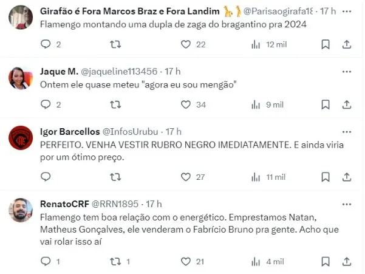Screen dimensions: 365x274
Task: Reply to RenatoCRF's tweet
Action: pyautogui.click(x=46, y=261)
